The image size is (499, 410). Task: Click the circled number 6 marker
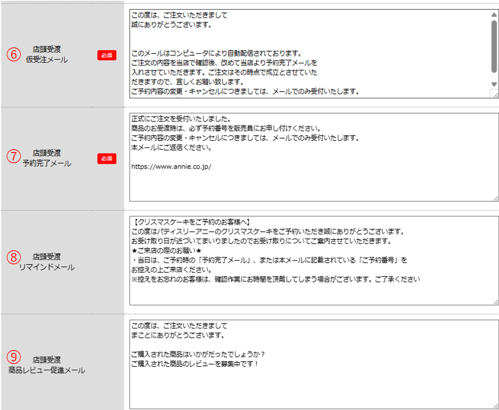pos(13,54)
